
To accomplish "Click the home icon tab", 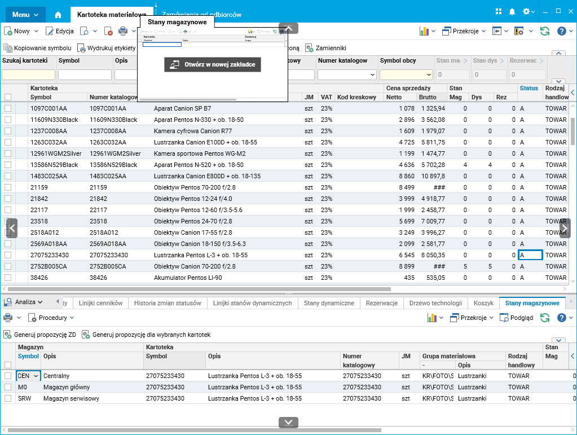I will click(x=58, y=14).
